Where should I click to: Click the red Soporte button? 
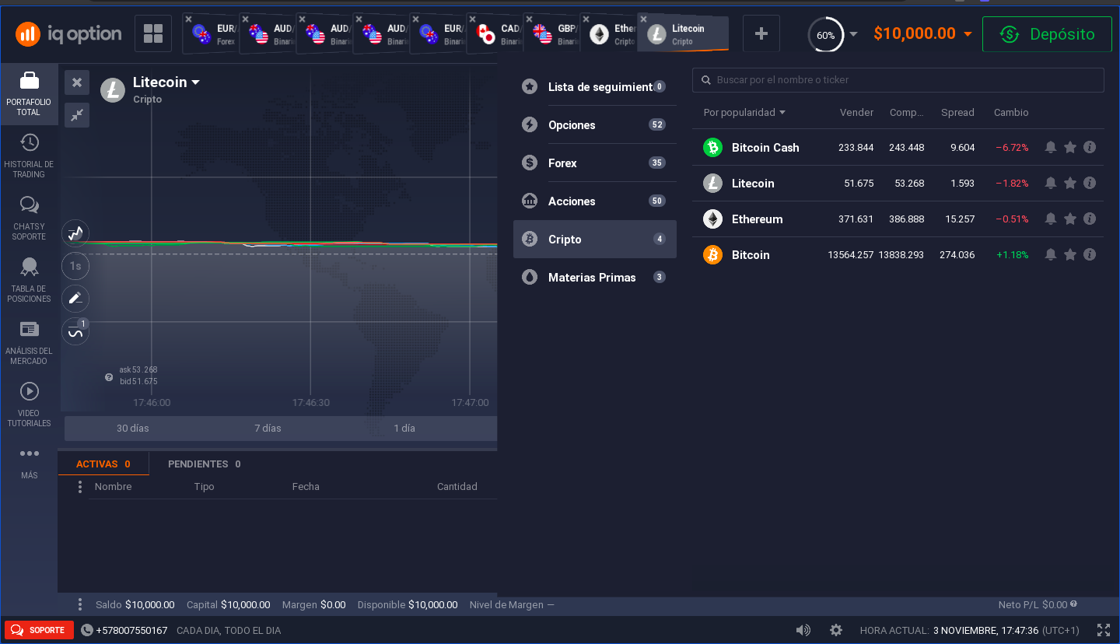pyautogui.click(x=39, y=630)
